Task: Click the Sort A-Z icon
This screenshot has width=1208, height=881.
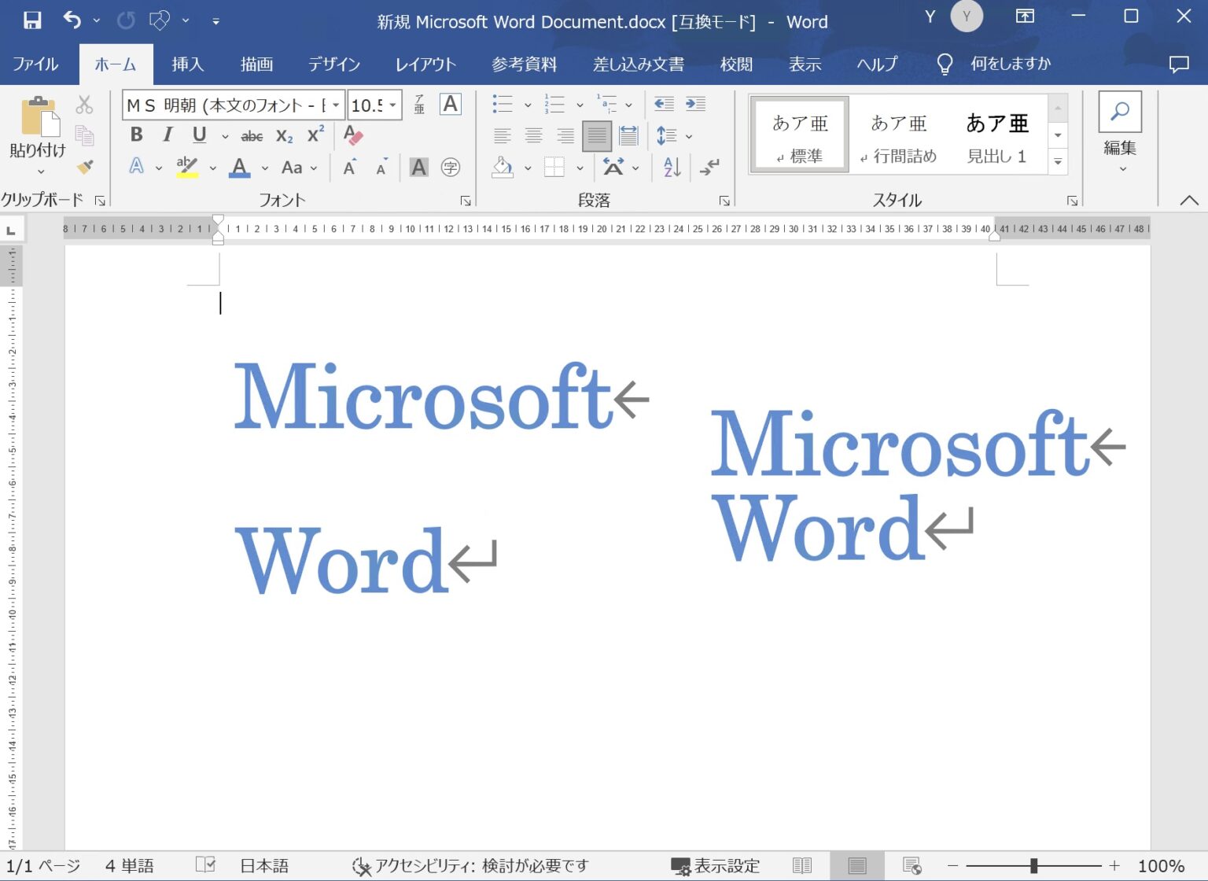Action: click(672, 167)
